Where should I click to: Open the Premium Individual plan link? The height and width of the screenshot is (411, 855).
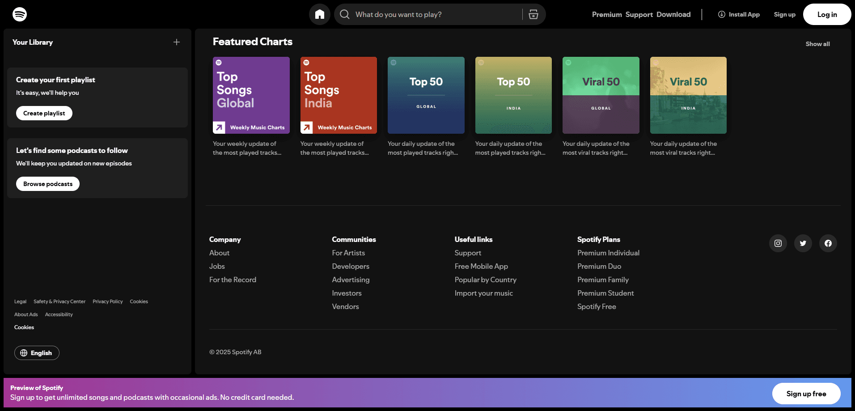click(608, 253)
